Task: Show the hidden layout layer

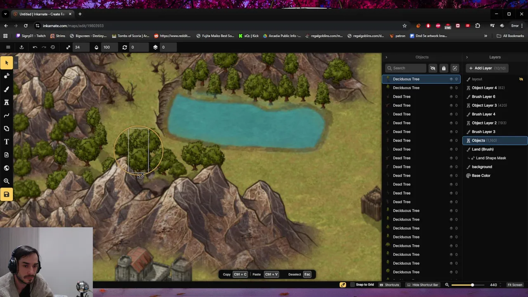Action: tap(521, 79)
